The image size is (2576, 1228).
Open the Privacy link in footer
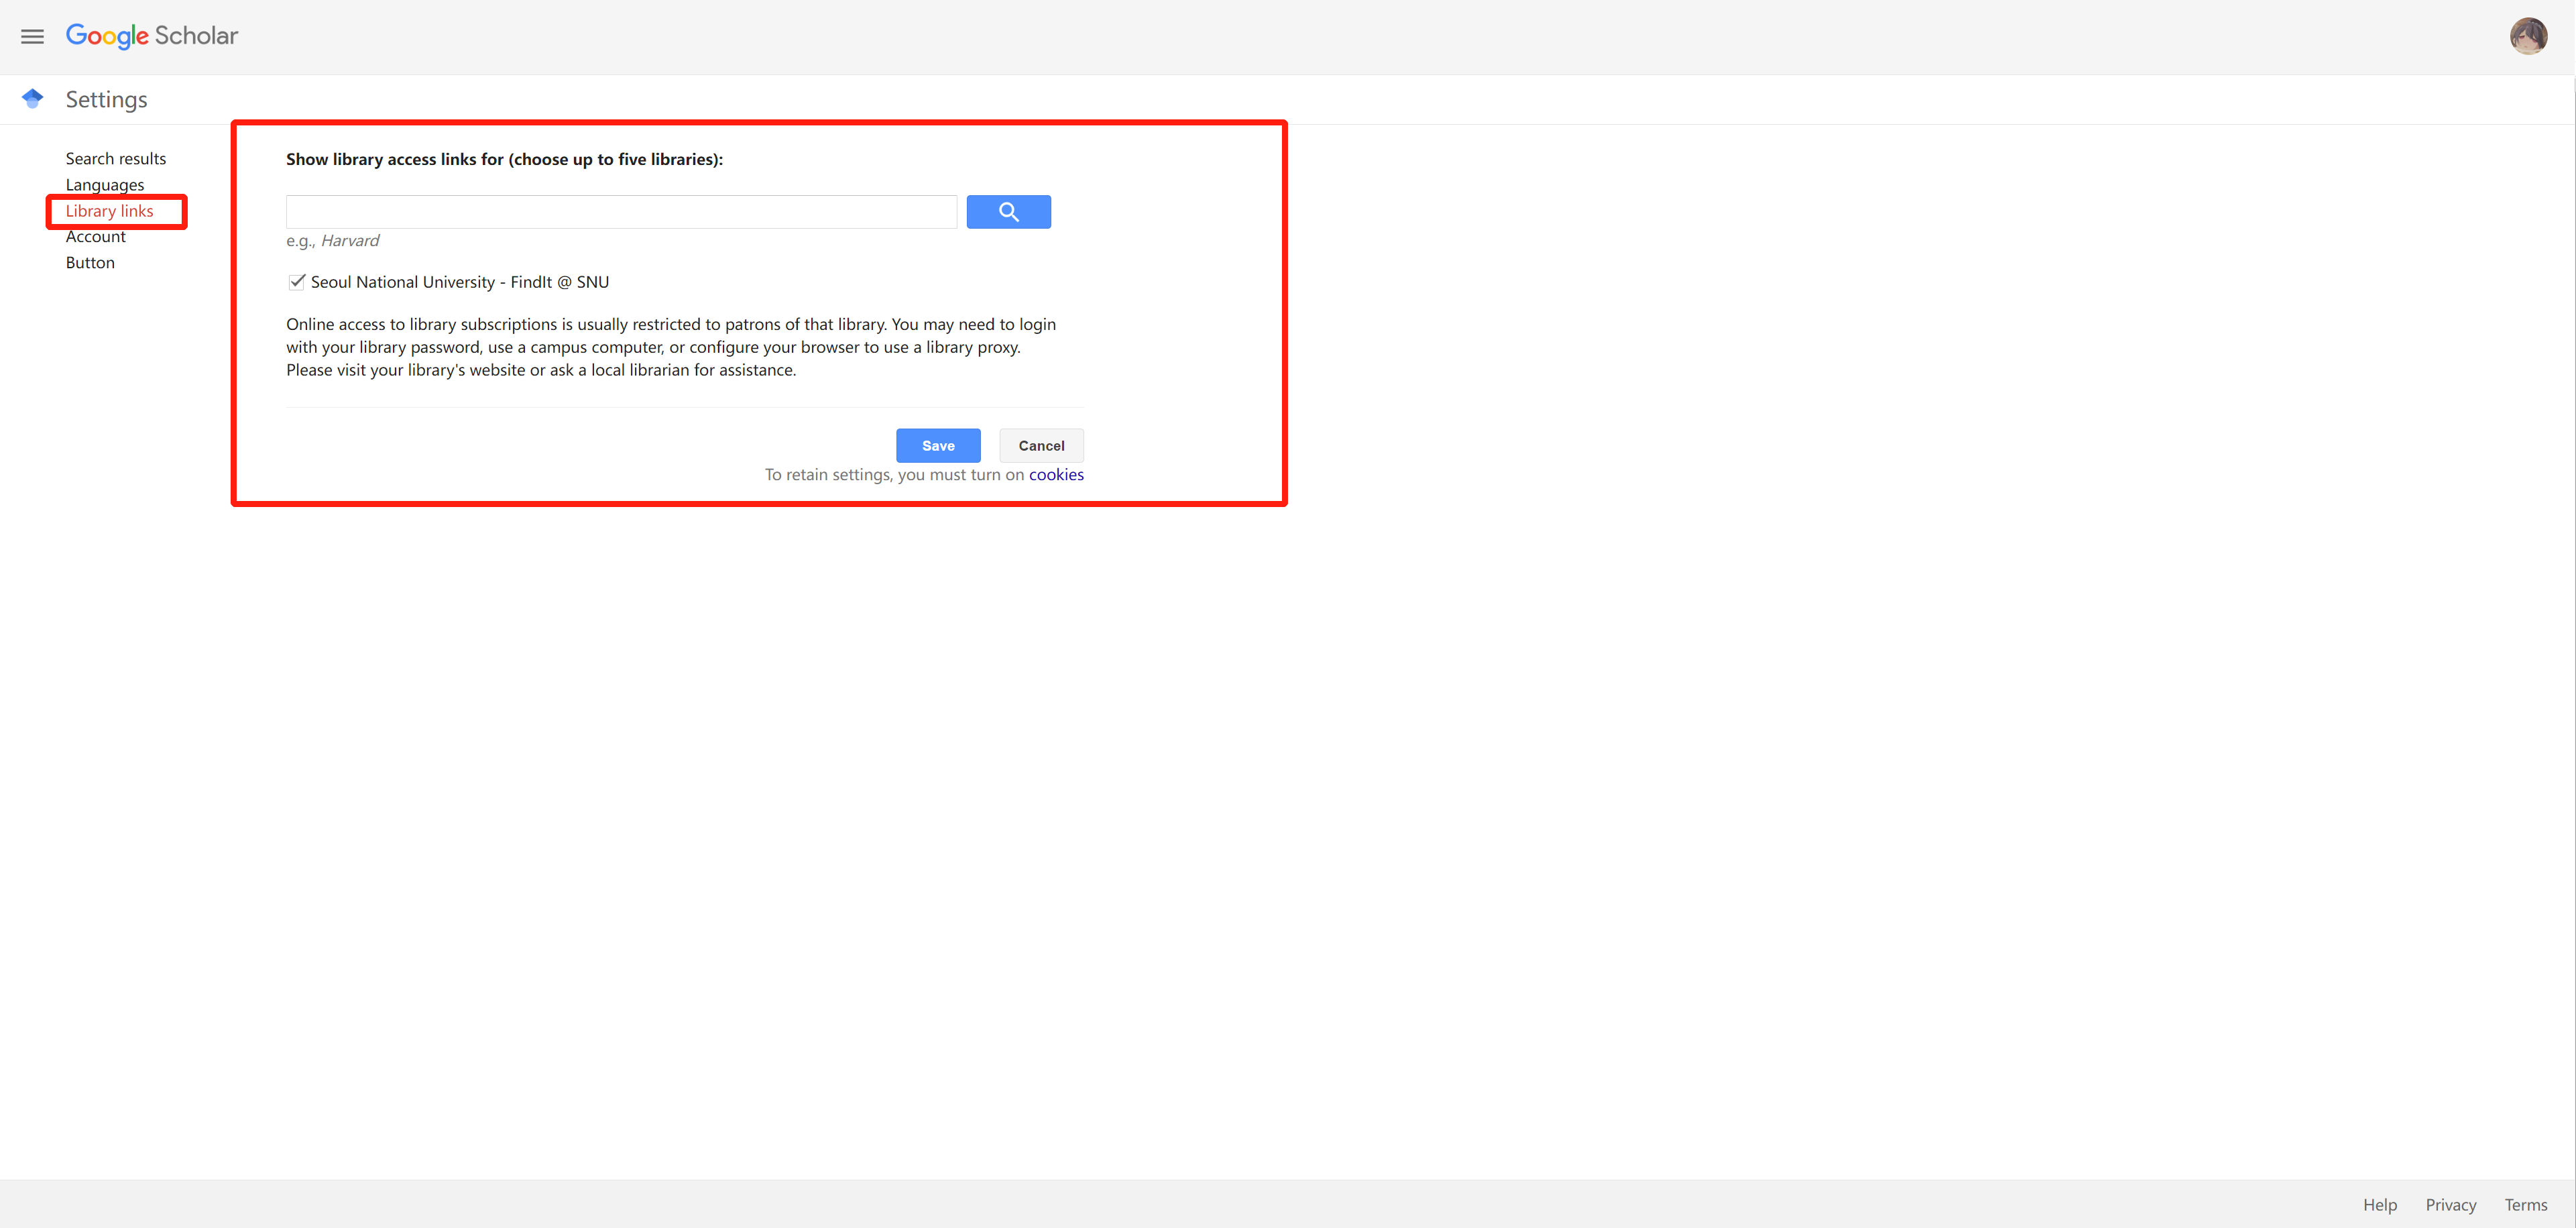pos(2451,1205)
